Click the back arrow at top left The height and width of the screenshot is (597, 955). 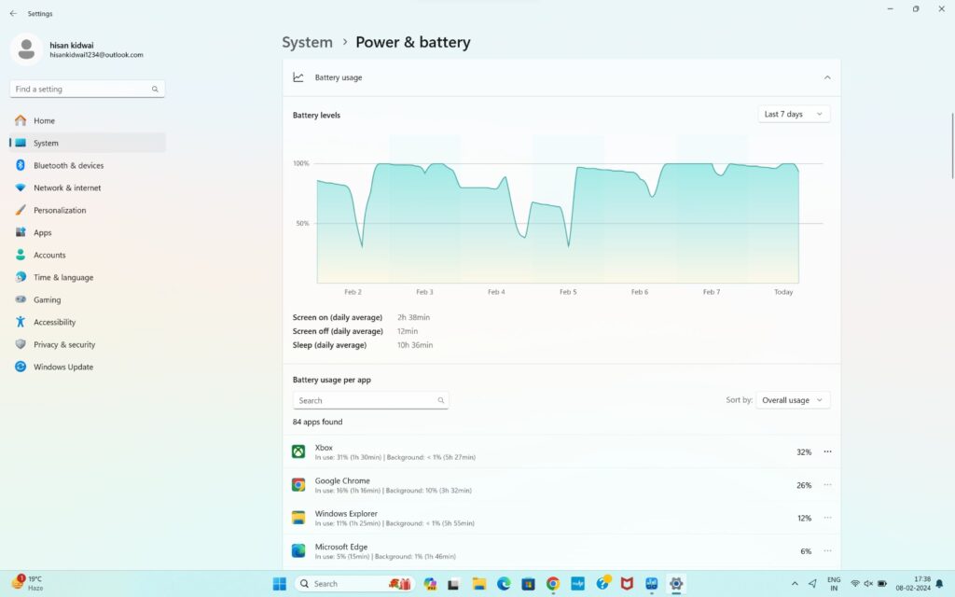[x=11, y=13]
